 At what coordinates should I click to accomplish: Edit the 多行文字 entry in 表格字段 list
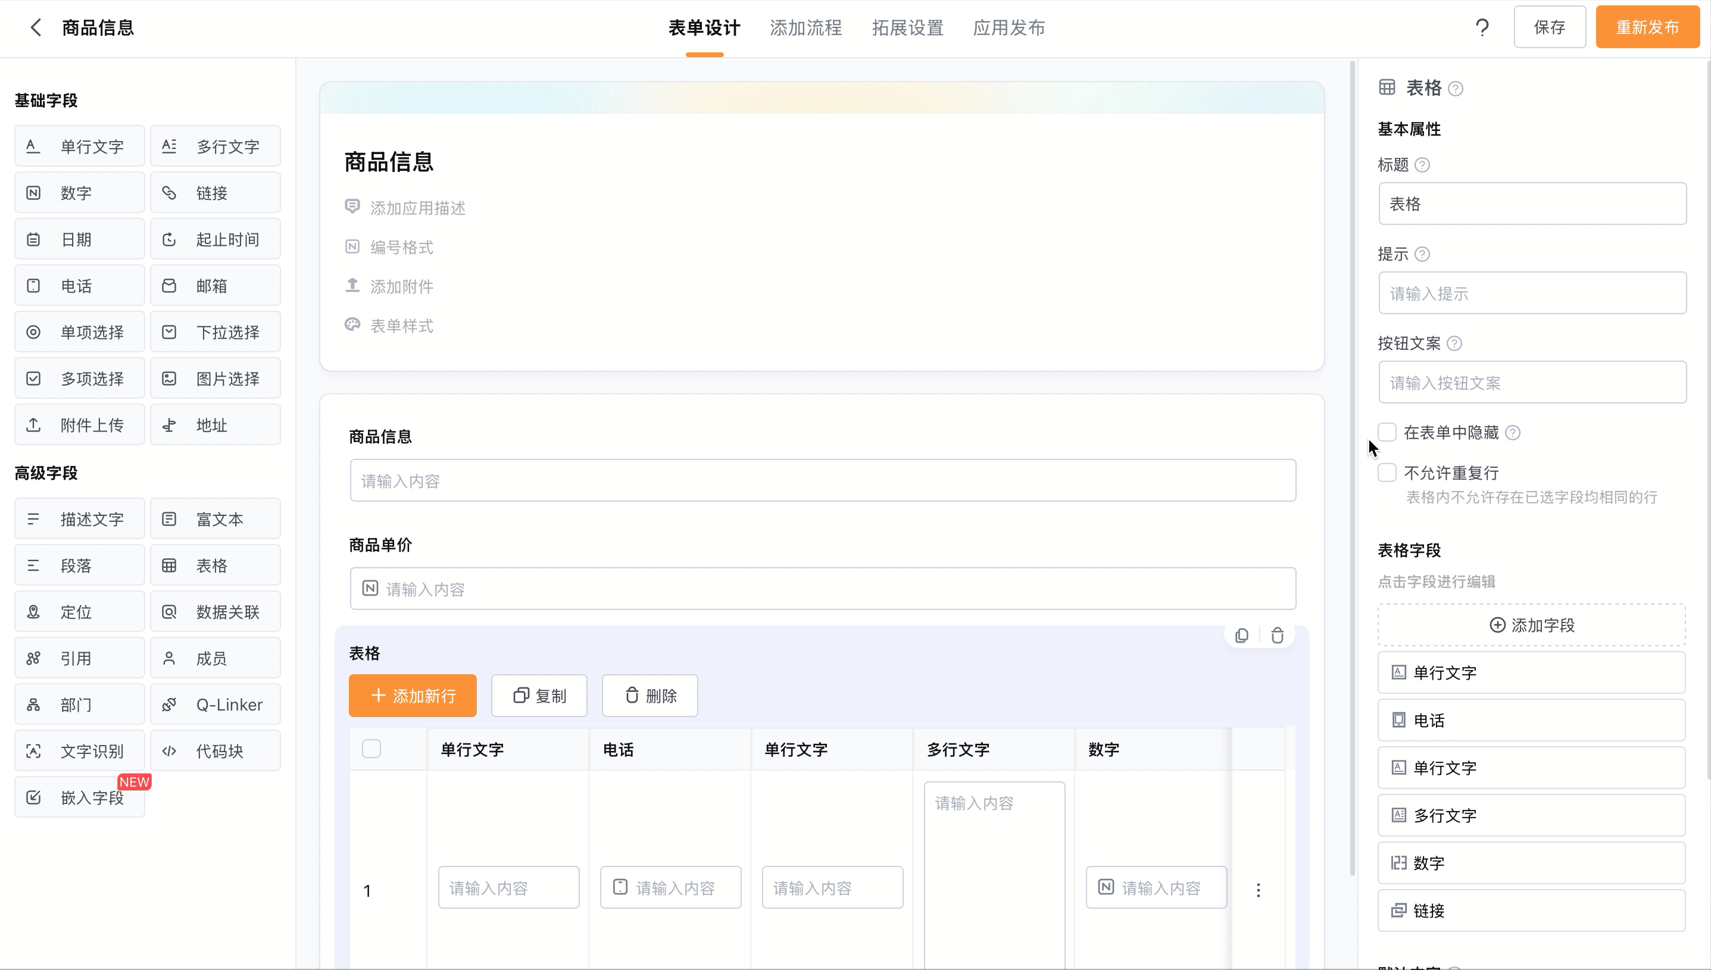click(1532, 815)
